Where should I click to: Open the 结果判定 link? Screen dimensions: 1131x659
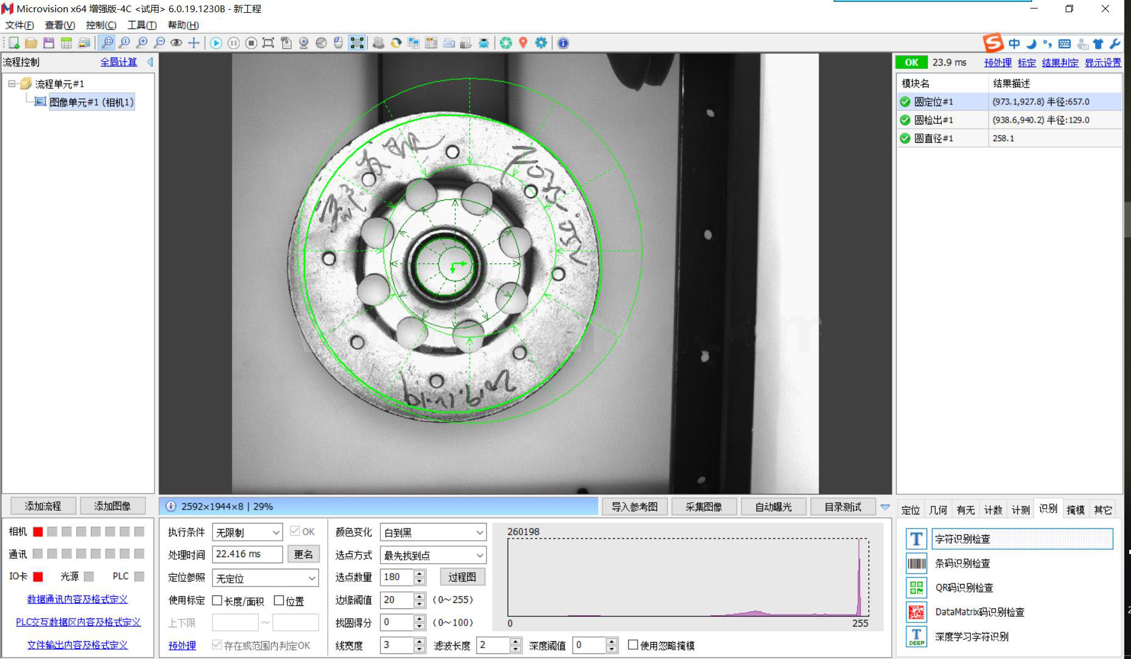tap(1060, 62)
